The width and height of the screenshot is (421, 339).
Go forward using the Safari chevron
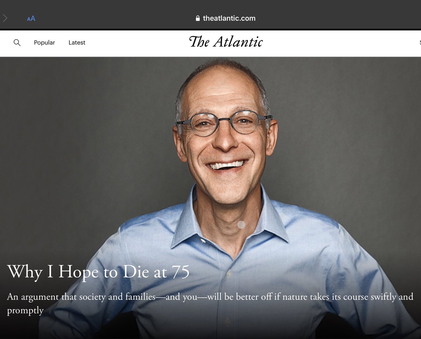tap(5, 18)
